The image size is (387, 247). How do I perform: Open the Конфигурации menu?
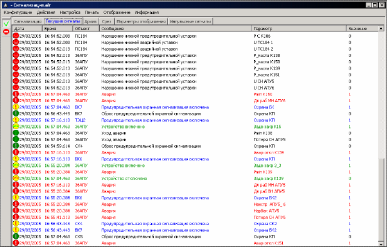pyautogui.click(x=18, y=13)
